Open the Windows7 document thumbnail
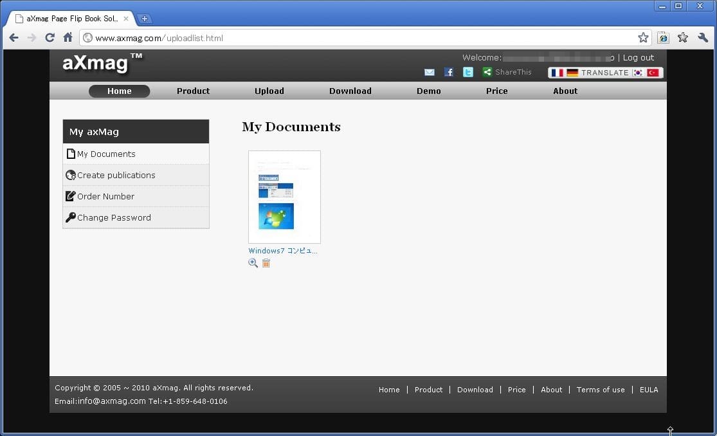Image resolution: width=717 pixels, height=436 pixels. (284, 197)
